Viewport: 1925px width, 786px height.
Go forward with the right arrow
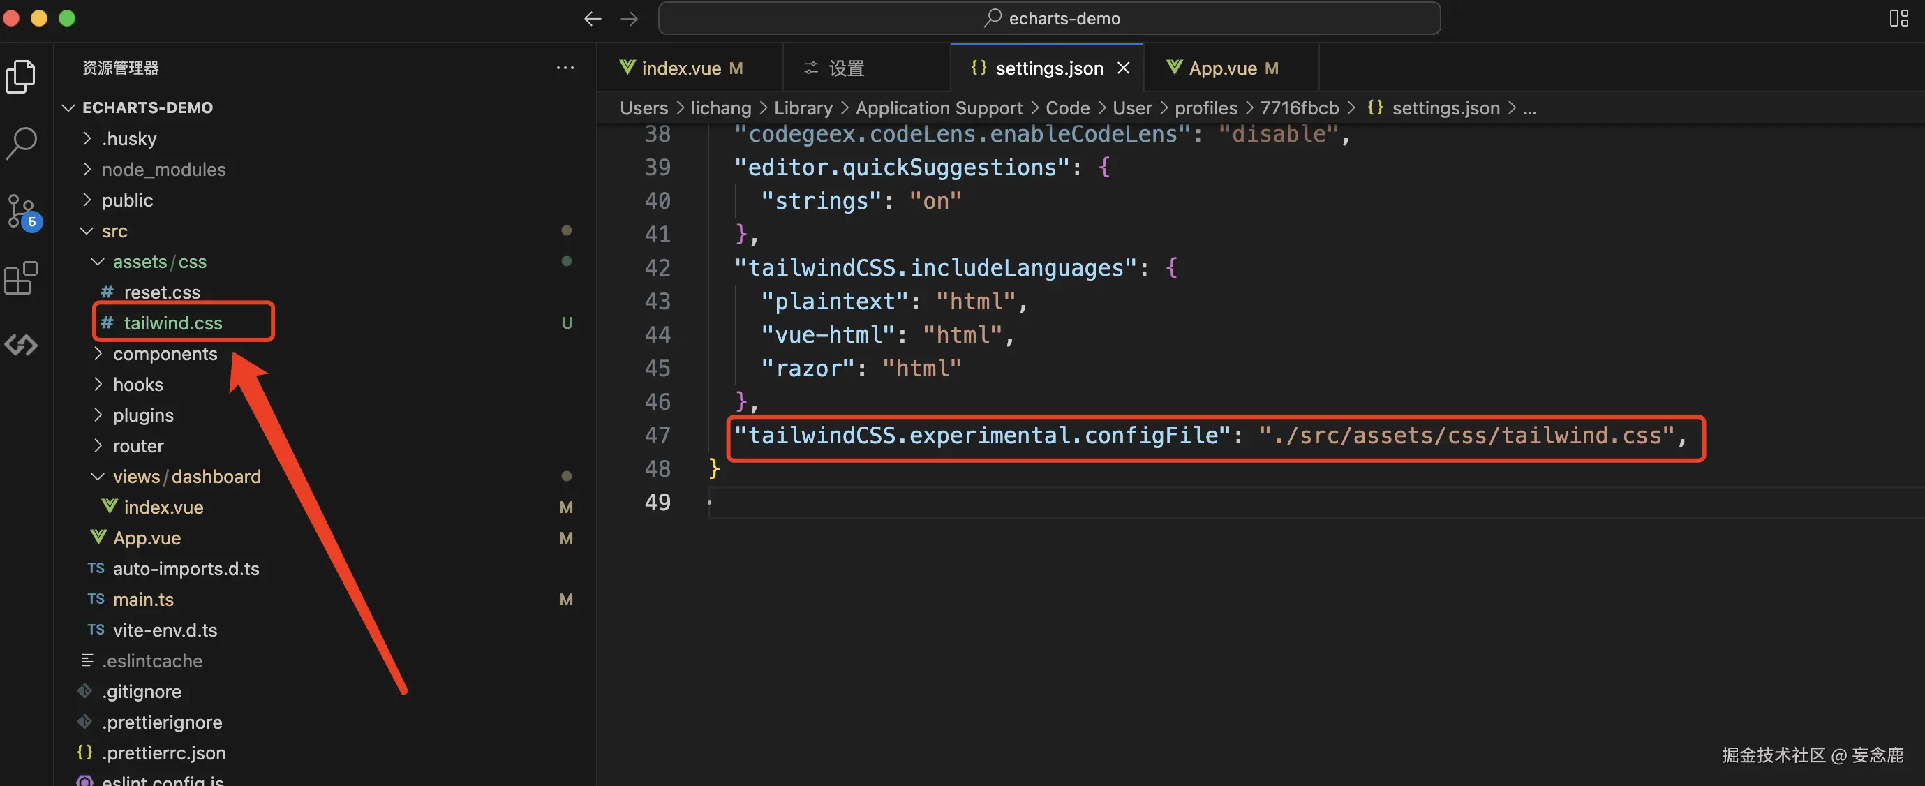pyautogui.click(x=629, y=19)
